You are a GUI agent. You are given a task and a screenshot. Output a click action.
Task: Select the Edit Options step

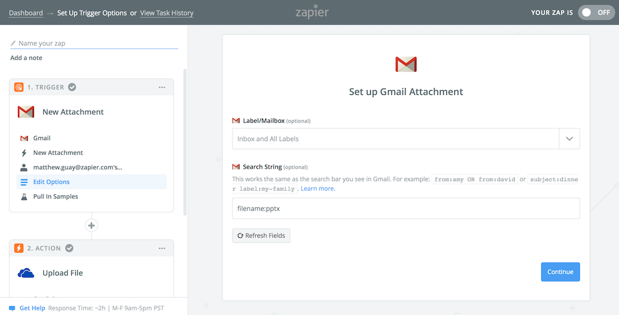[x=92, y=181]
